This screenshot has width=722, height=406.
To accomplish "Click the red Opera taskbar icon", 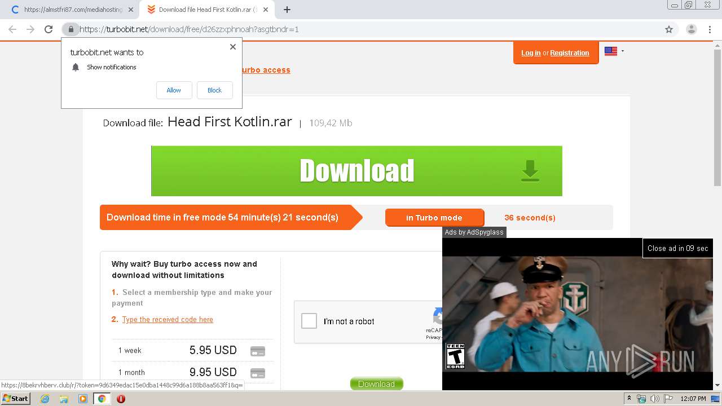I will [x=121, y=399].
